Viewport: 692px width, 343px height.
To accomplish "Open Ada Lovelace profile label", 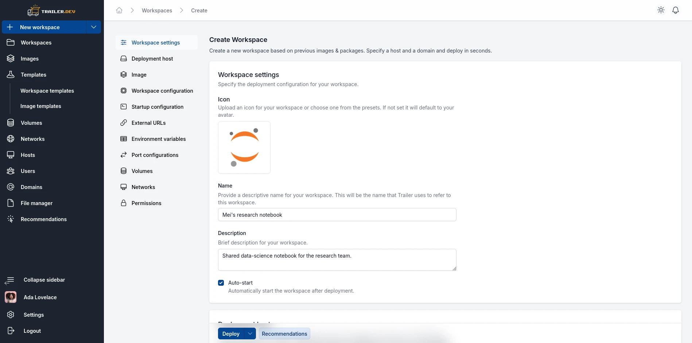I will point(40,297).
